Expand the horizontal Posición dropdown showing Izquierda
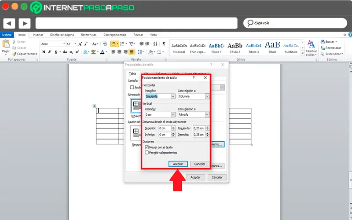The height and width of the screenshot is (220, 352). 173,96
